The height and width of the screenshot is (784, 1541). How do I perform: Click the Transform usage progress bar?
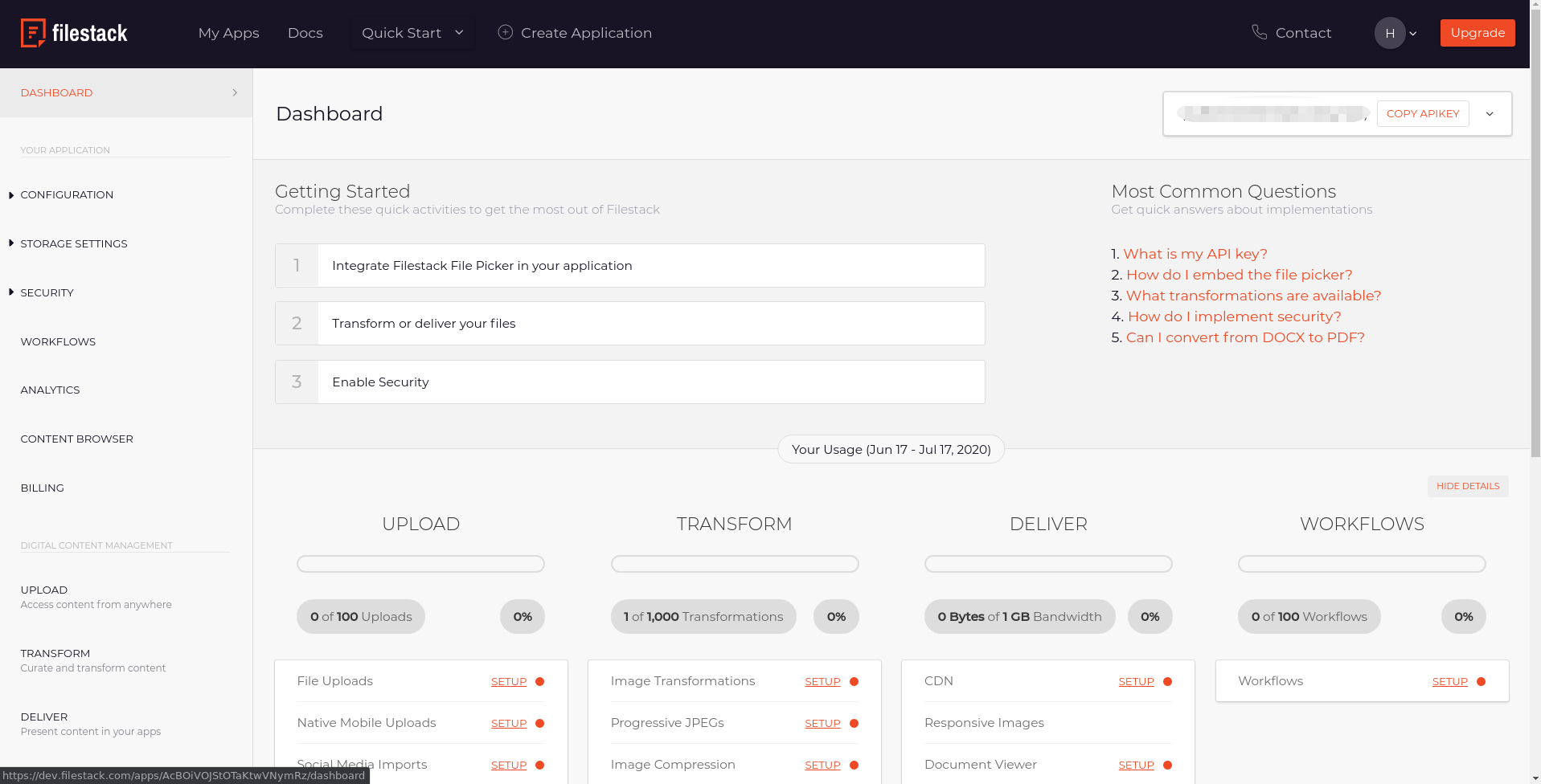(x=735, y=564)
